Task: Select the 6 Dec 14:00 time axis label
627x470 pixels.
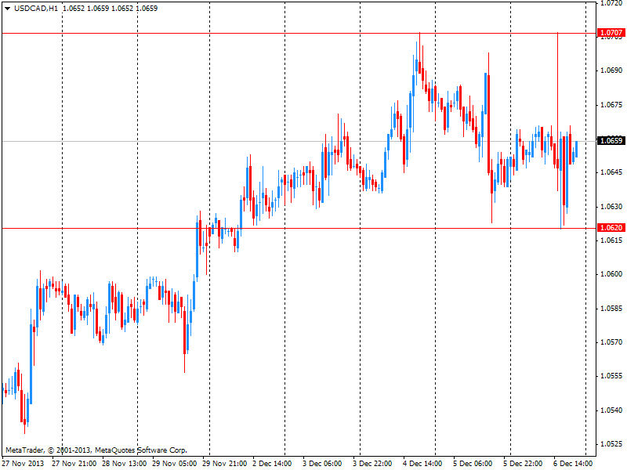Action: pyautogui.click(x=573, y=464)
